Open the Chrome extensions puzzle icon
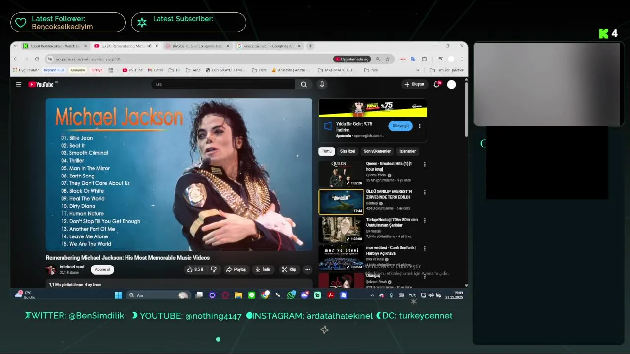This screenshot has height=354, width=630. (424, 59)
